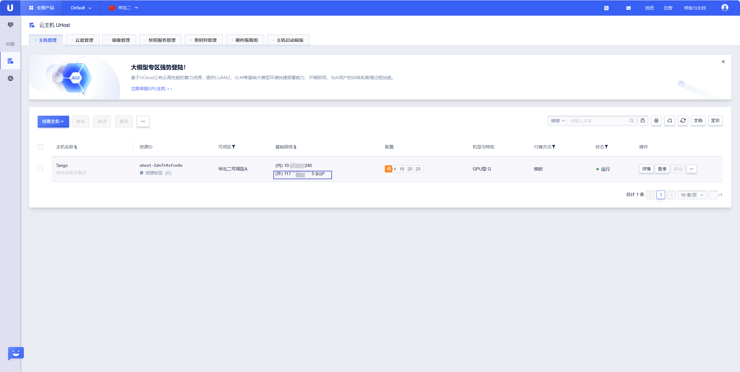Close the large model banner

(x=723, y=61)
